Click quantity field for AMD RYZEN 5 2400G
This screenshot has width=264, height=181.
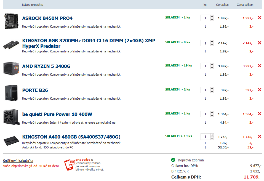[x=206, y=66]
